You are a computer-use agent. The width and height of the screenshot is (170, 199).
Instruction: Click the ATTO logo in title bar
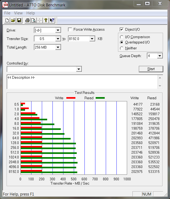(x=5, y=5)
